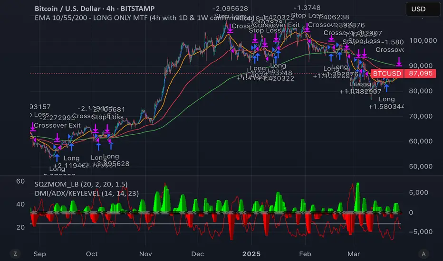
Task: Click the 80,000 price axis label
Action: pyautogui.click(x=421, y=91)
